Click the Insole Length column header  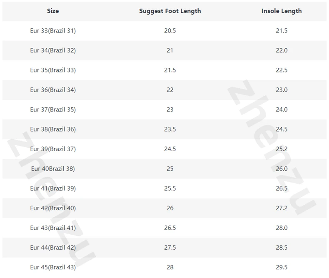coord(282,11)
